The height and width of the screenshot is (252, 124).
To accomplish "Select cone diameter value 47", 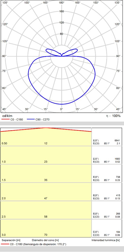I will tap(46, 198).
